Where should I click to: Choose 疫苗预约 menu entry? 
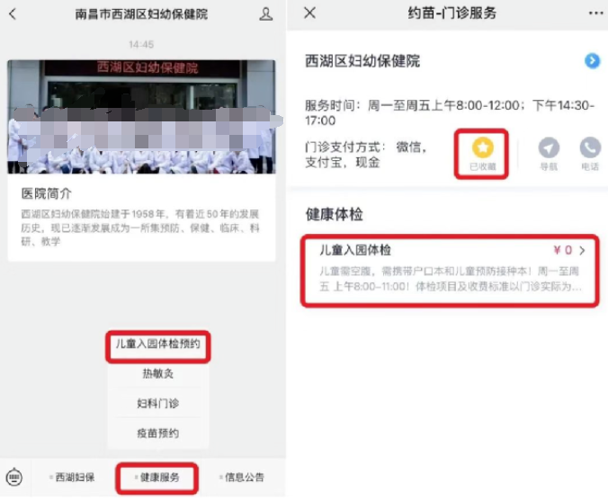click(x=157, y=433)
